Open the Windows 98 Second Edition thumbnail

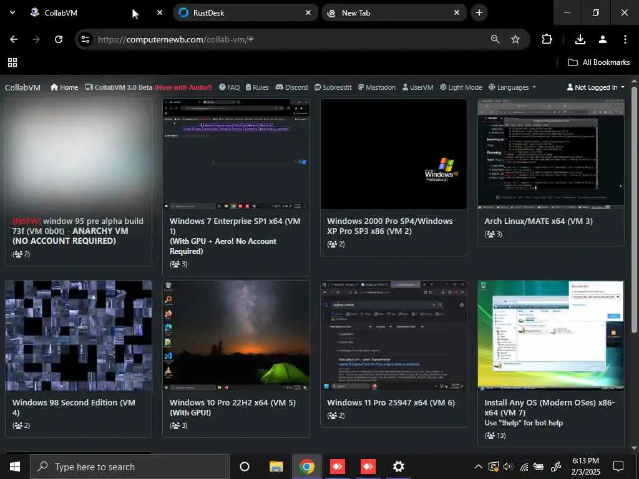click(x=78, y=335)
